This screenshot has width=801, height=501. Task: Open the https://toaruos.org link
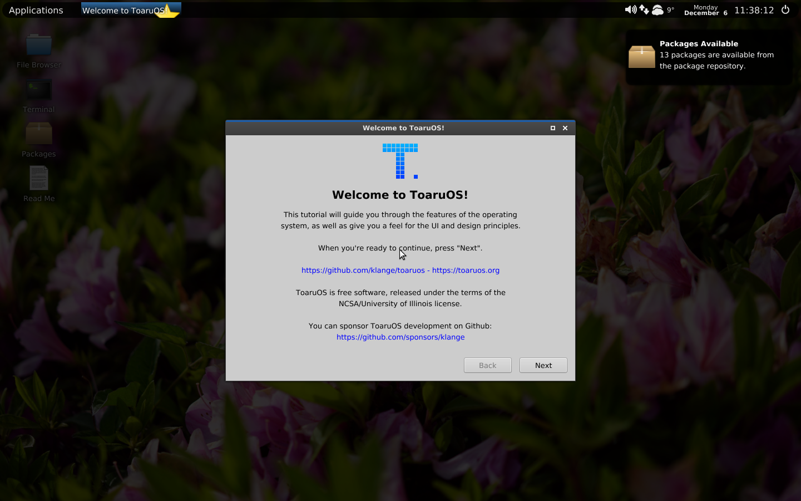pyautogui.click(x=466, y=270)
